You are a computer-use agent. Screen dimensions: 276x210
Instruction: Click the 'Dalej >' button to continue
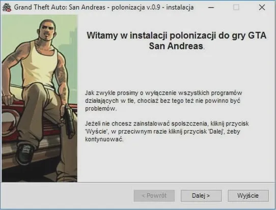[201, 196]
